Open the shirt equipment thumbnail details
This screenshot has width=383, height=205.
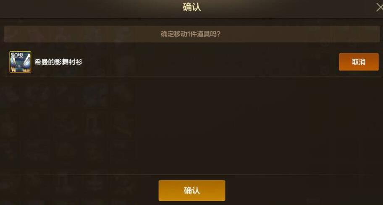click(20, 62)
